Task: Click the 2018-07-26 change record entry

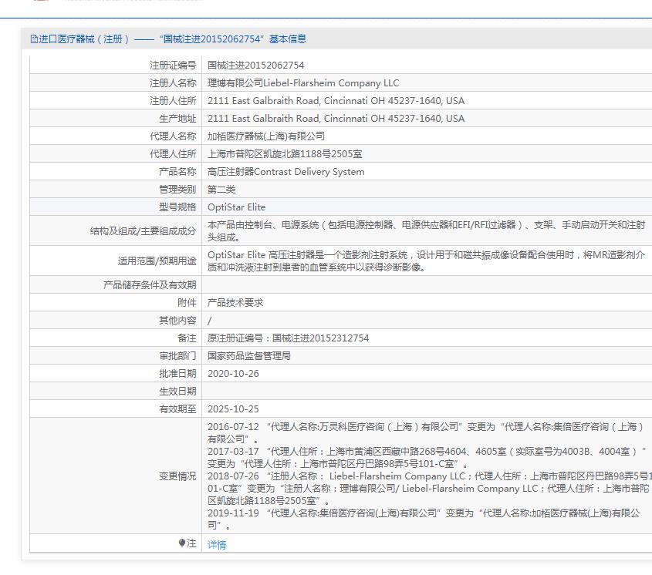Action: pyautogui.click(x=430, y=488)
